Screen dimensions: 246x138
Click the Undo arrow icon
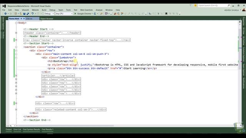(x=32, y=14)
